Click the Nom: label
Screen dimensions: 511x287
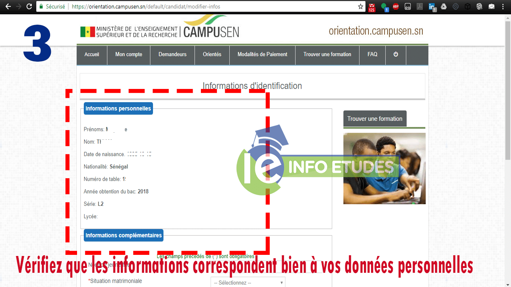tap(89, 142)
